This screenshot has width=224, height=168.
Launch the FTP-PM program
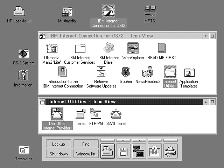[95, 114]
